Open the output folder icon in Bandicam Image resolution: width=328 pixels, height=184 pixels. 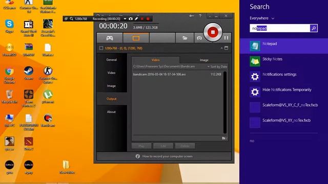pyautogui.click(x=184, y=38)
